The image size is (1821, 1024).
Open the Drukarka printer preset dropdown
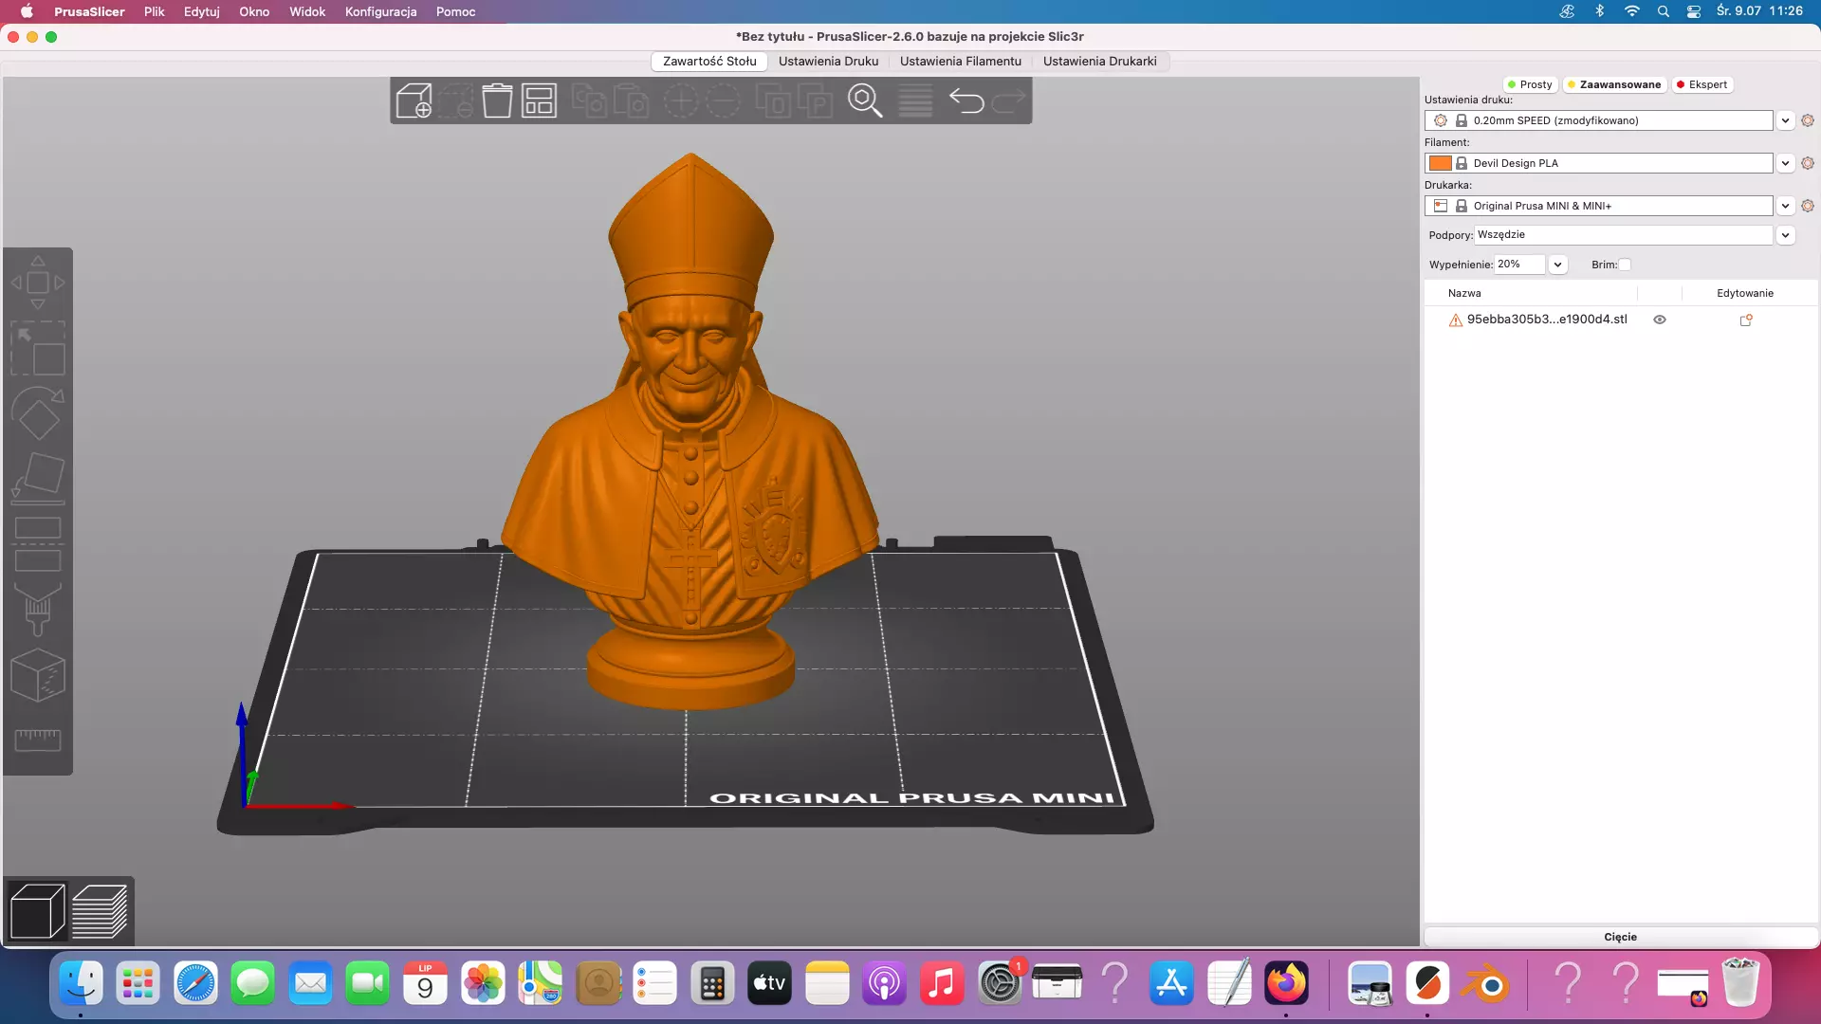(1785, 206)
